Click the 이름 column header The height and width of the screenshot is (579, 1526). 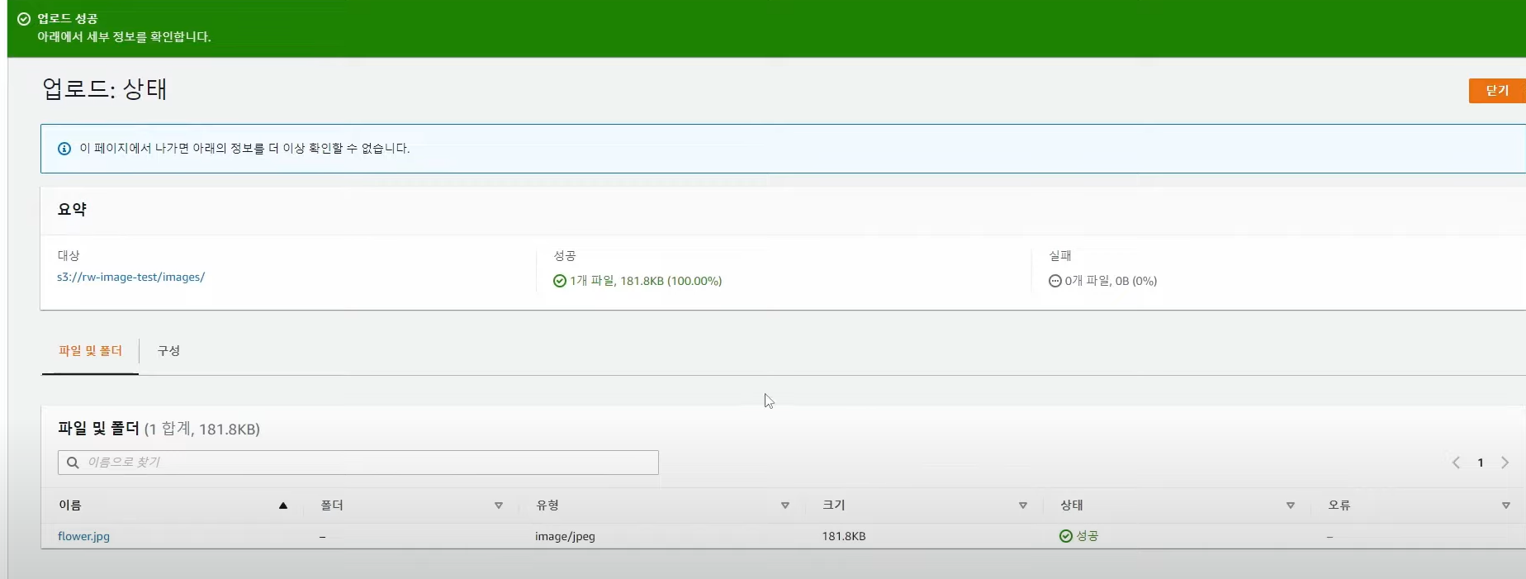pyautogui.click(x=70, y=505)
